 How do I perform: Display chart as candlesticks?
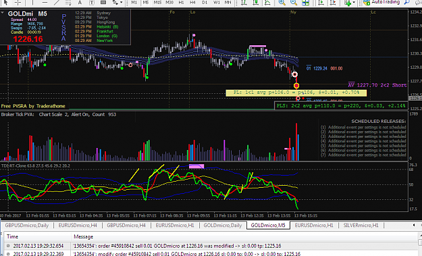(255, 3)
